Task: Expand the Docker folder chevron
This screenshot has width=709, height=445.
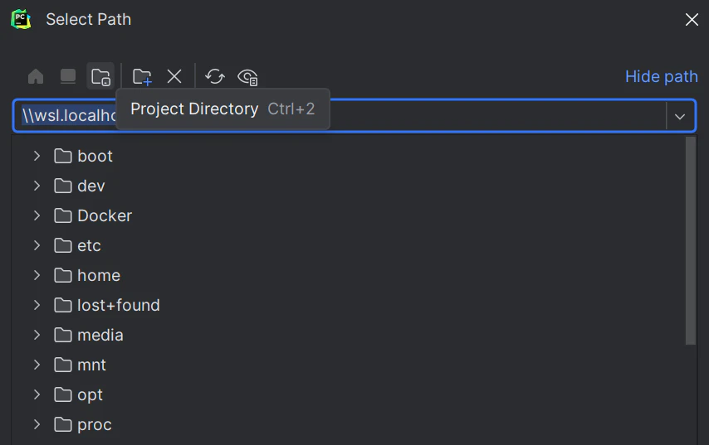Action: pyautogui.click(x=37, y=215)
